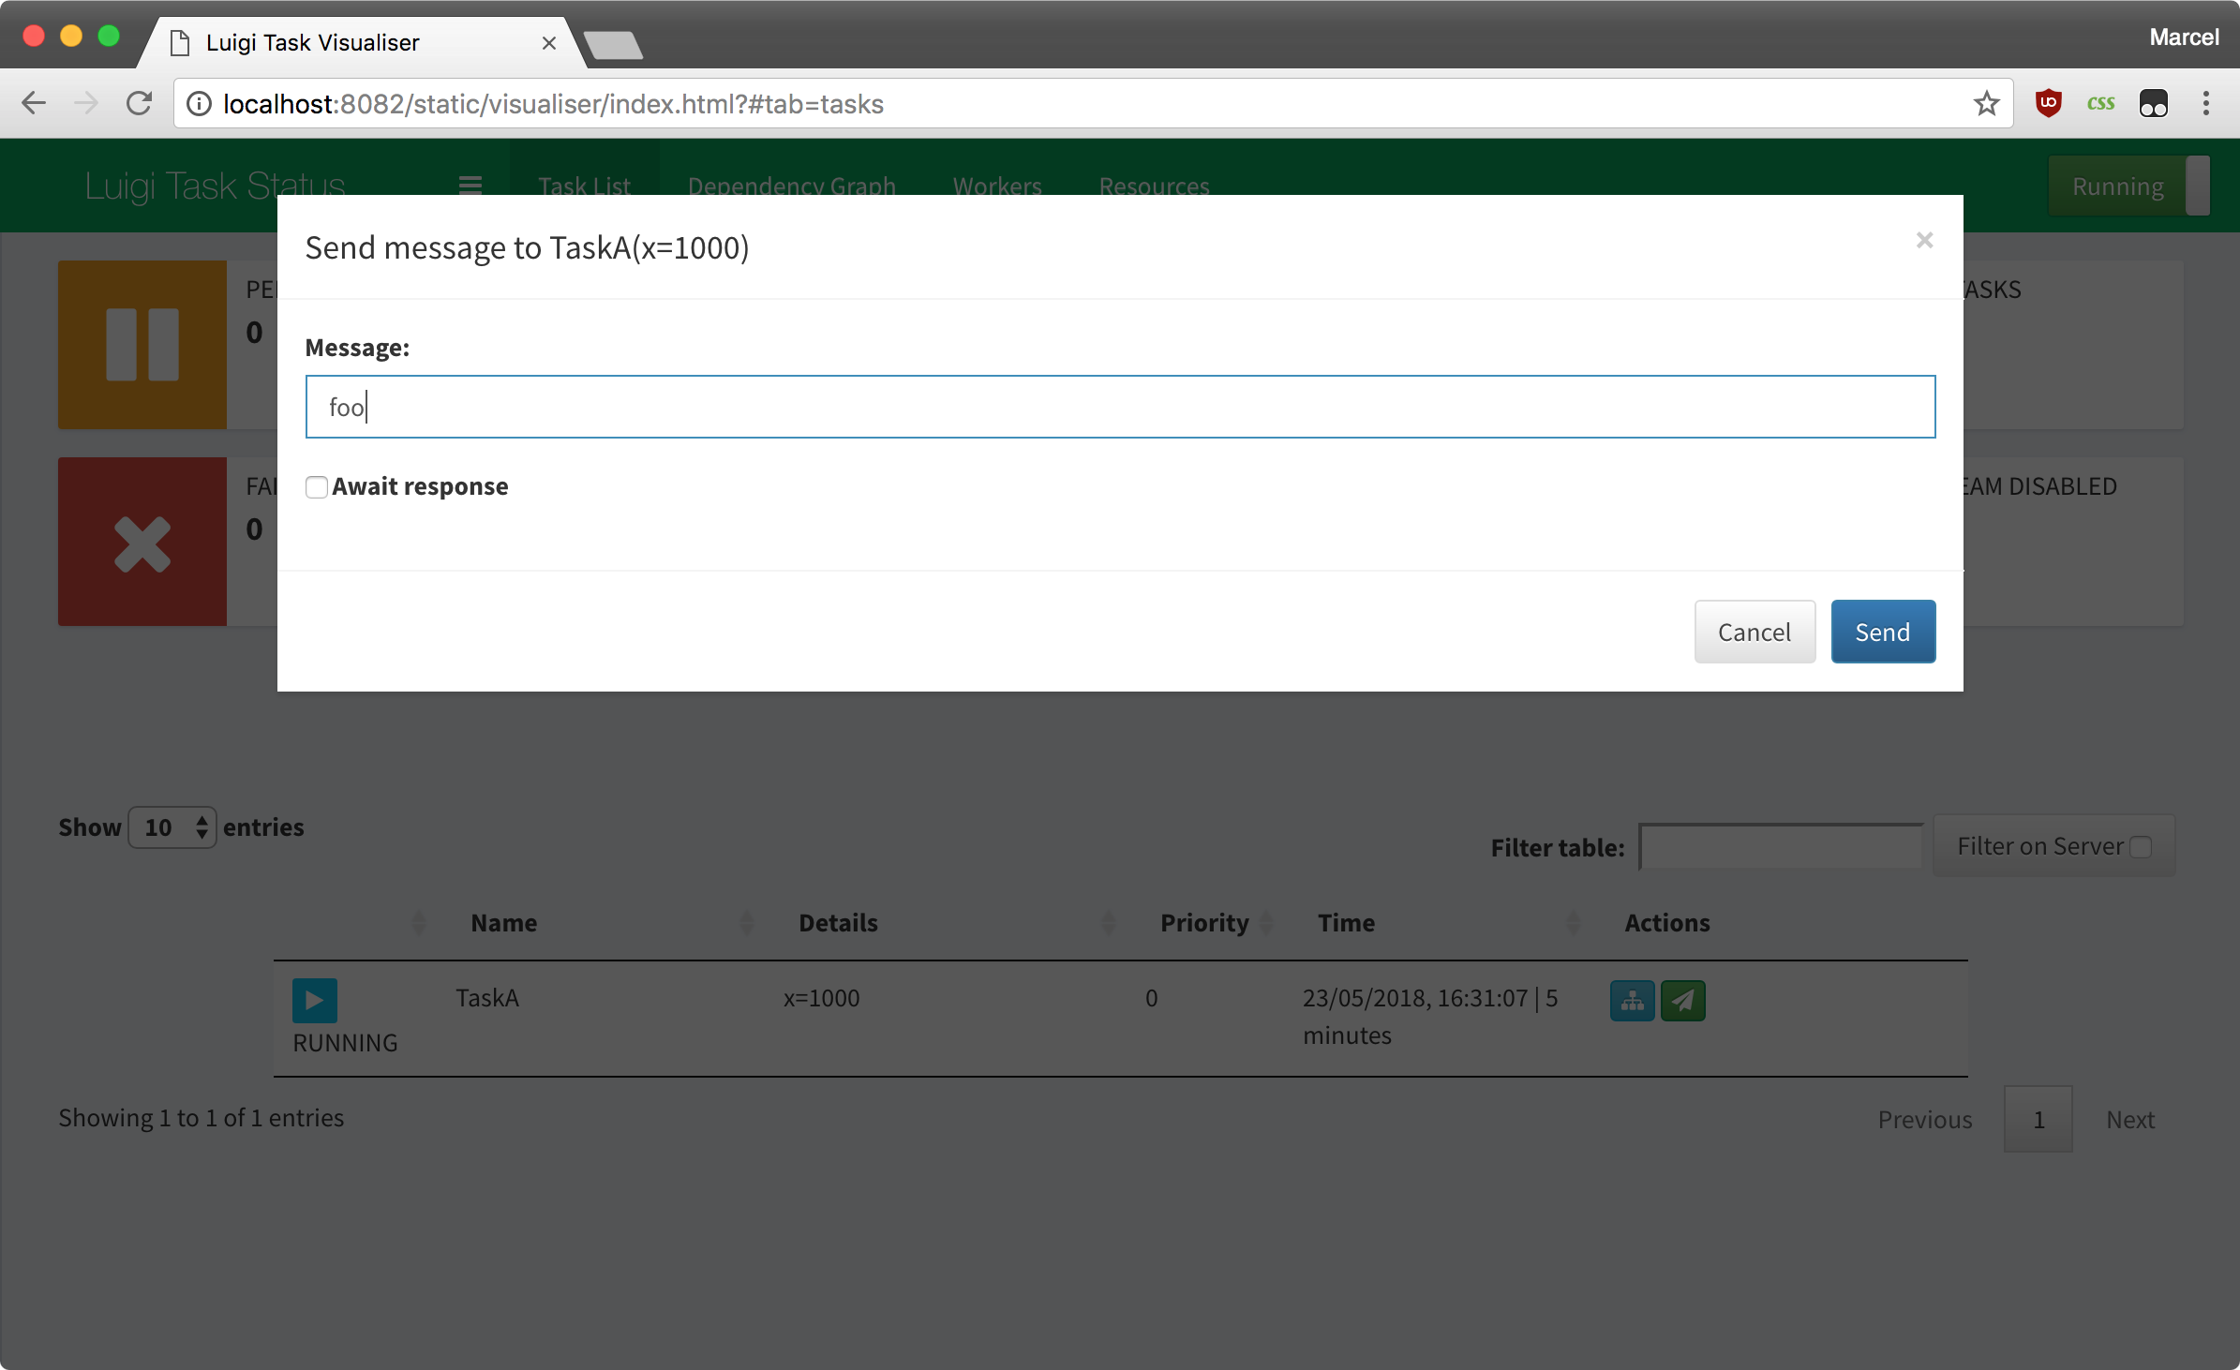Open the browser extension with goggles icon

click(x=2153, y=103)
